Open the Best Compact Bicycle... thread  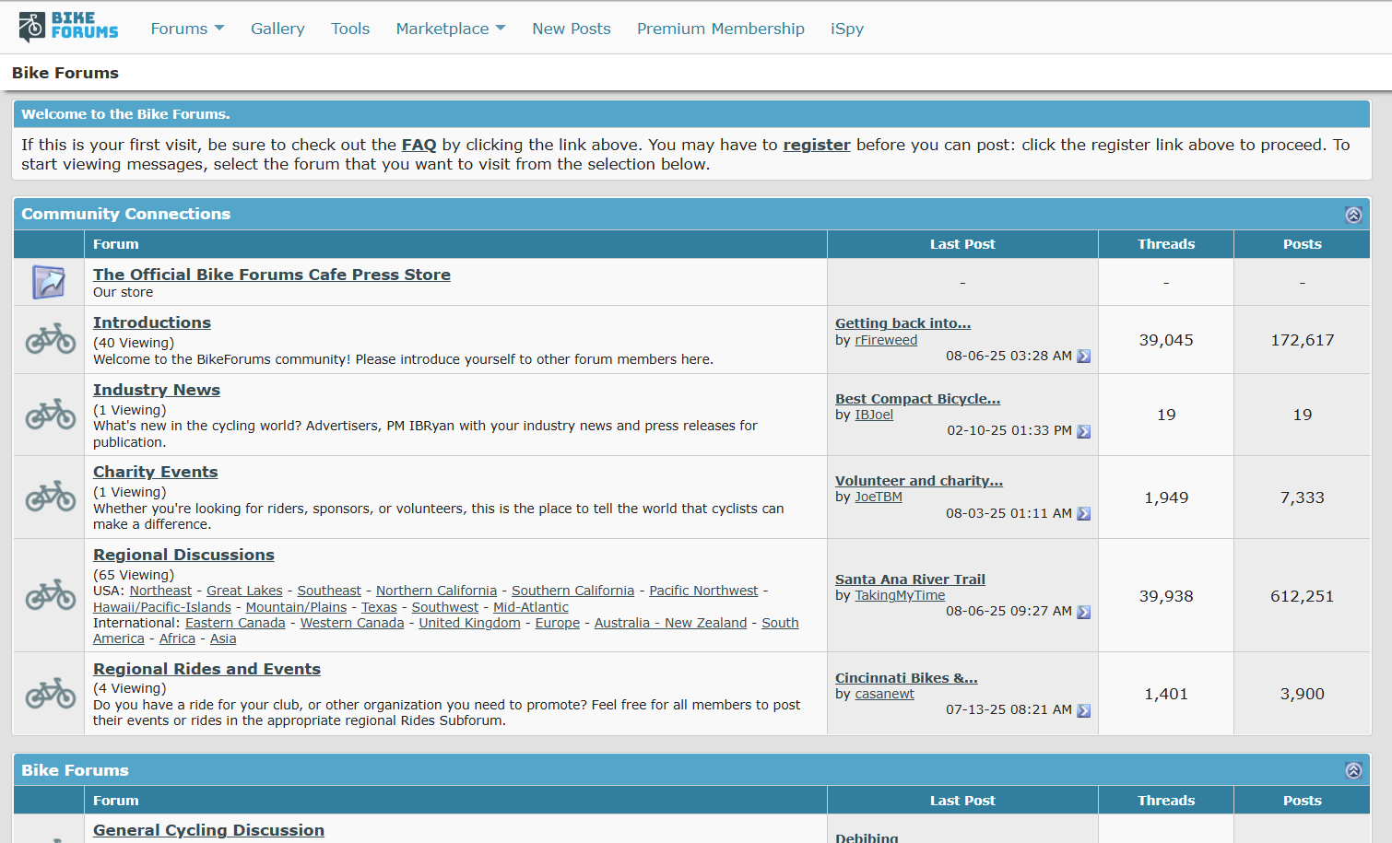coord(917,399)
